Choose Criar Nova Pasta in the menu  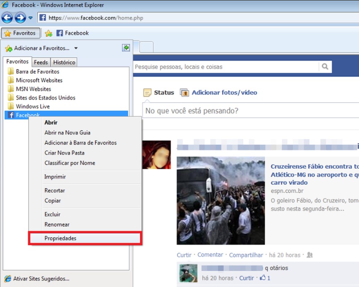(85, 153)
